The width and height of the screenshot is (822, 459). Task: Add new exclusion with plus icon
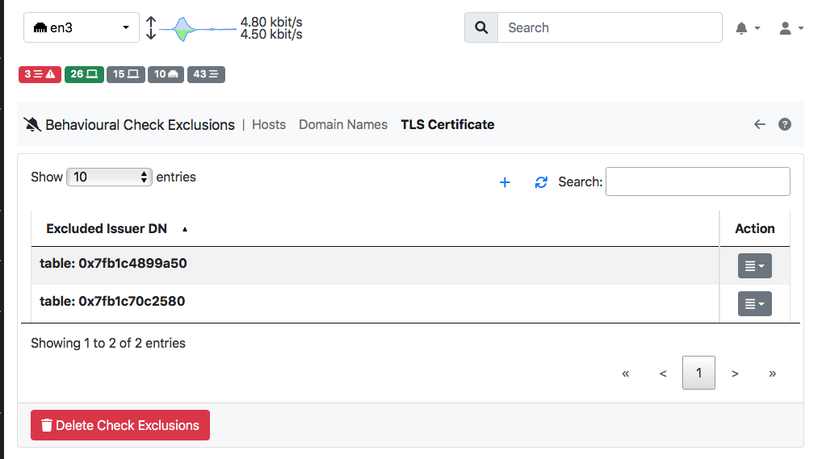505,182
